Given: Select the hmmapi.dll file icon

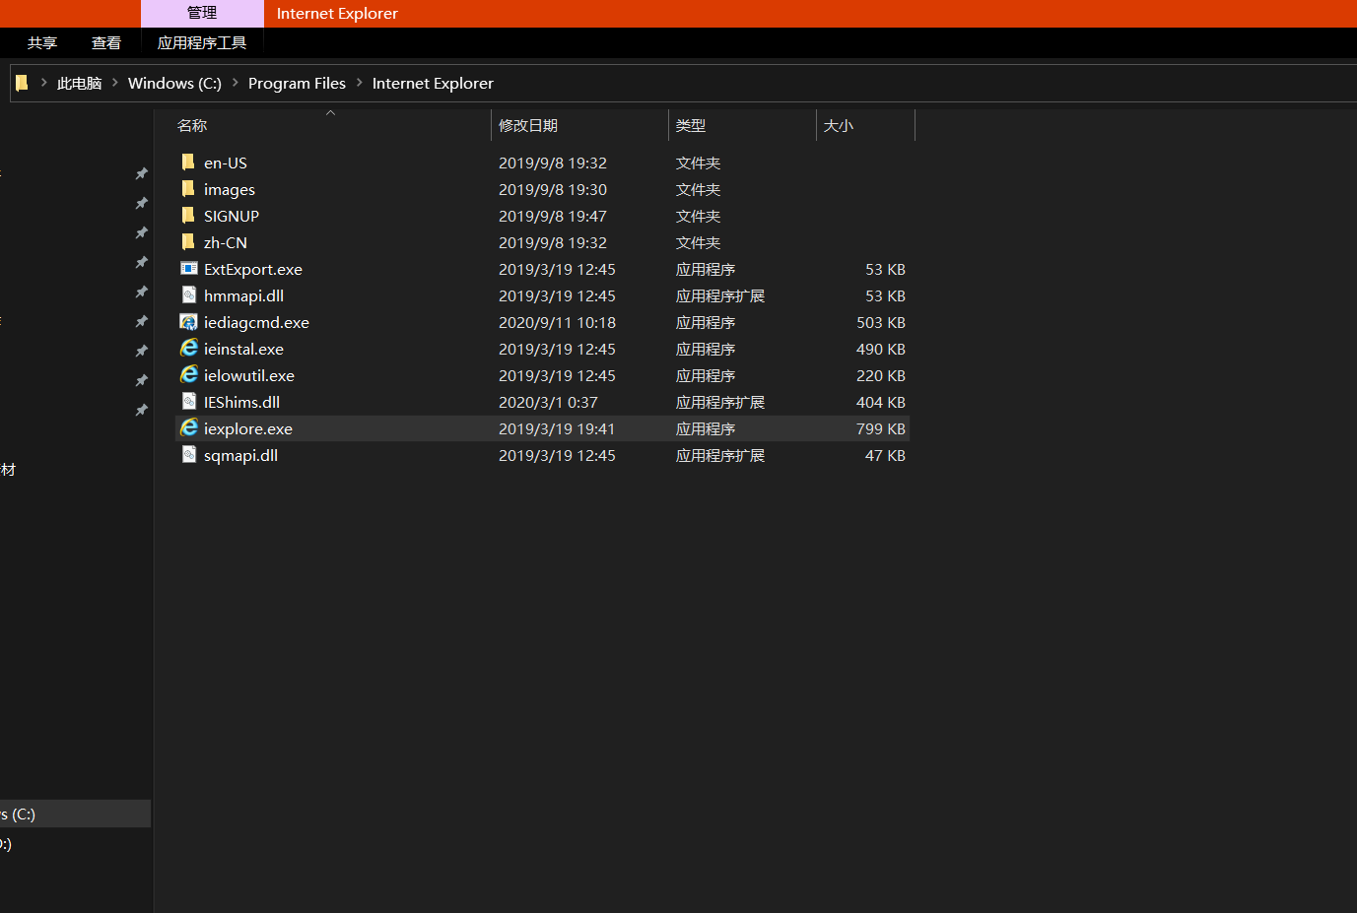Looking at the screenshot, I should pyautogui.click(x=189, y=295).
